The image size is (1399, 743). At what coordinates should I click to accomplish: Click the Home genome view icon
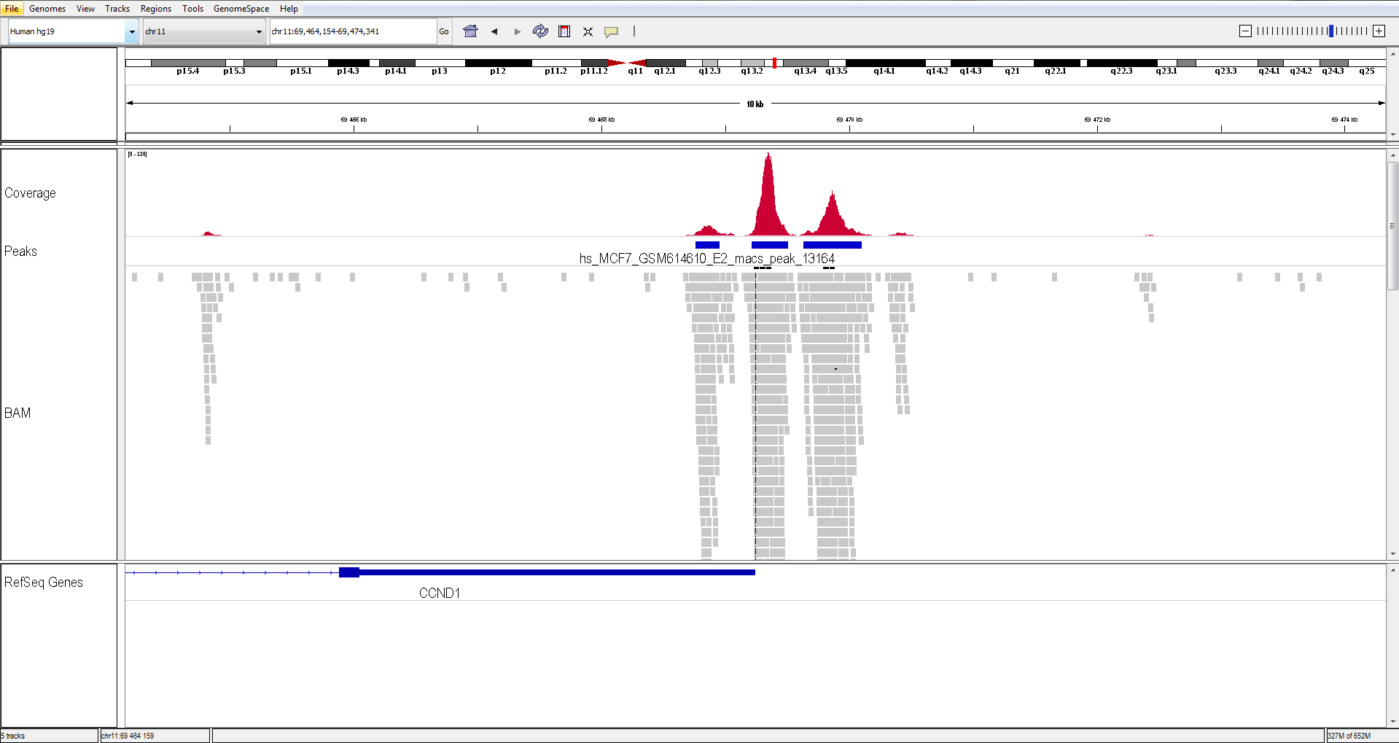coord(470,31)
